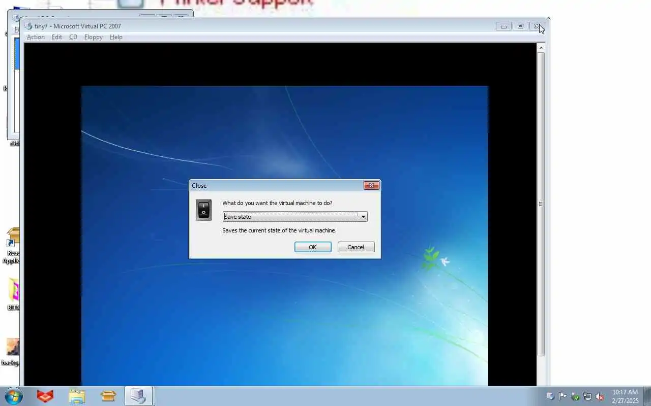Click the first system tray icon left of flag
The height and width of the screenshot is (406, 651).
550,396
